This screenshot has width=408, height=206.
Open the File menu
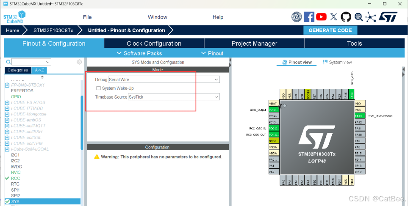pyautogui.click(x=87, y=17)
